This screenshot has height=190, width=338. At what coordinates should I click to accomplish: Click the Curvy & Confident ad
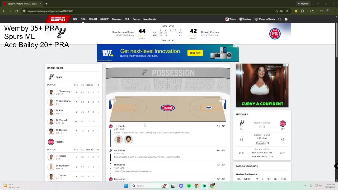coord(262,85)
